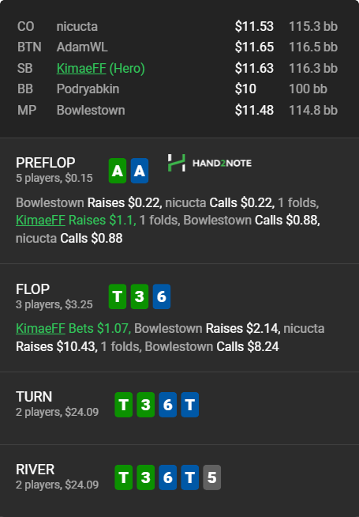Select player Bowlestown in MP seat
Image resolution: width=359 pixels, height=517 pixels.
point(91,110)
